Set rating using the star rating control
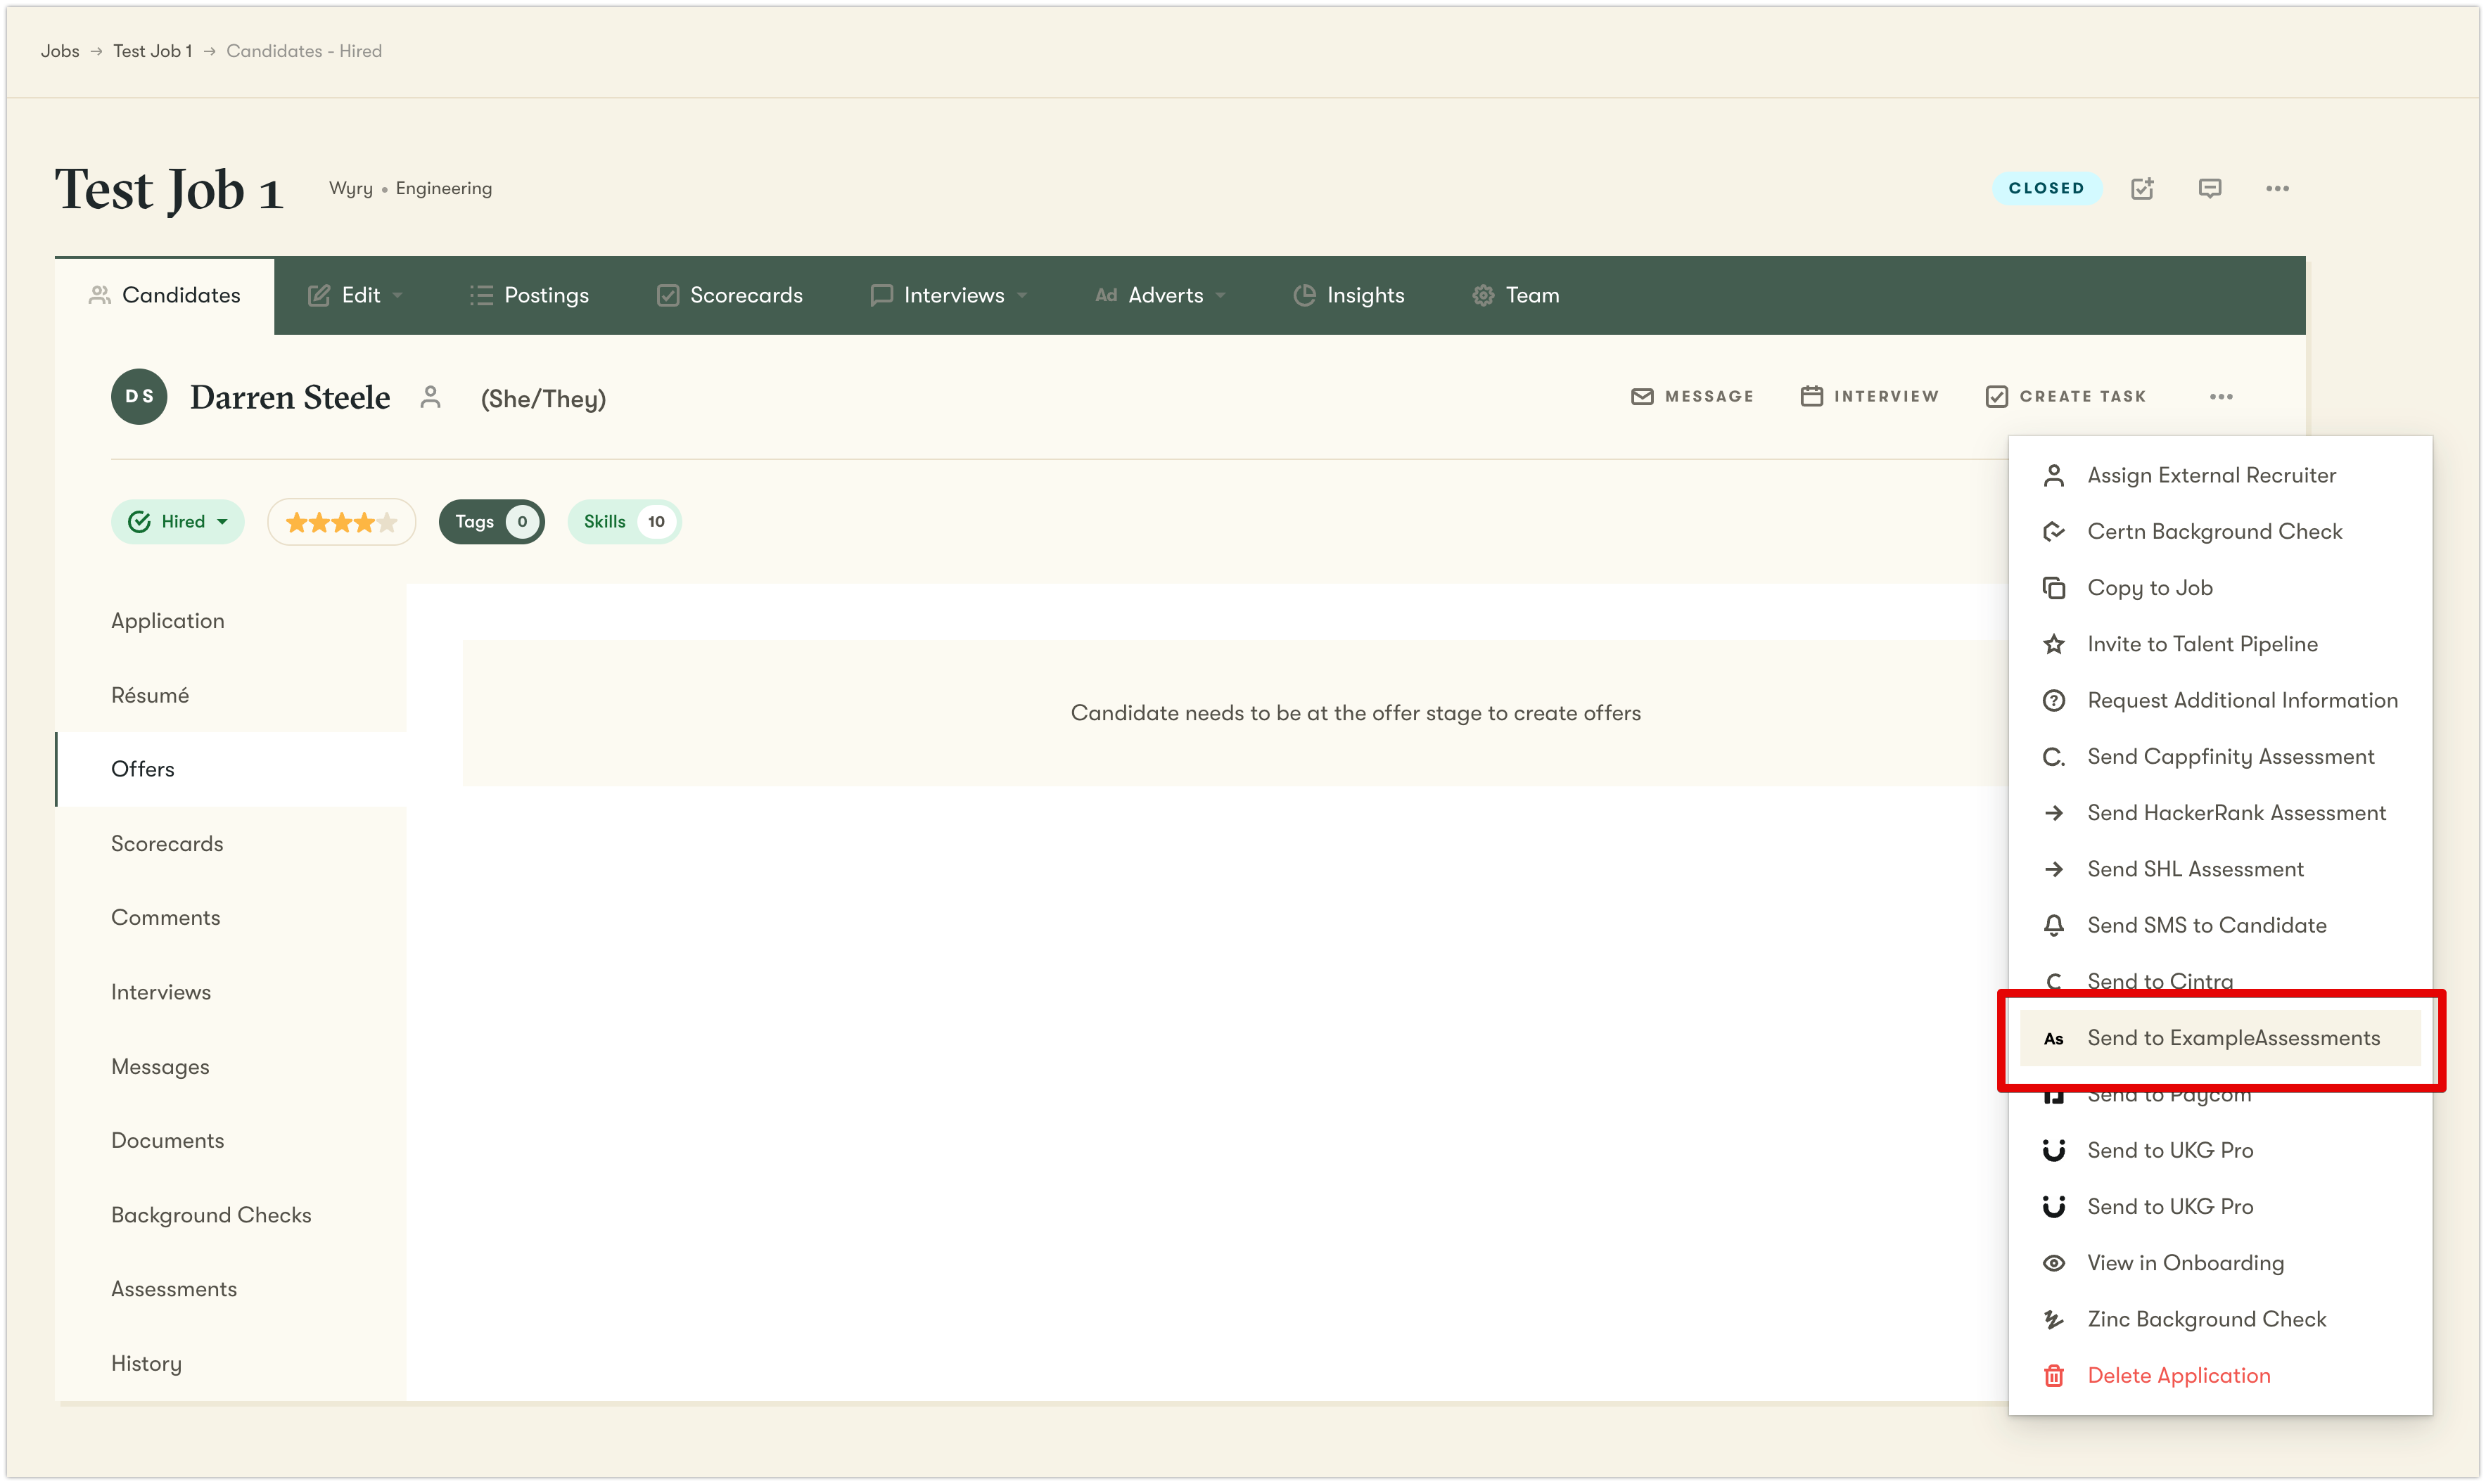 click(x=341, y=522)
